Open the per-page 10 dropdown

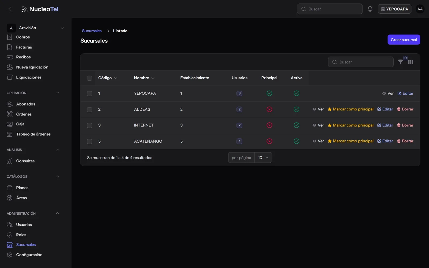tap(263, 158)
